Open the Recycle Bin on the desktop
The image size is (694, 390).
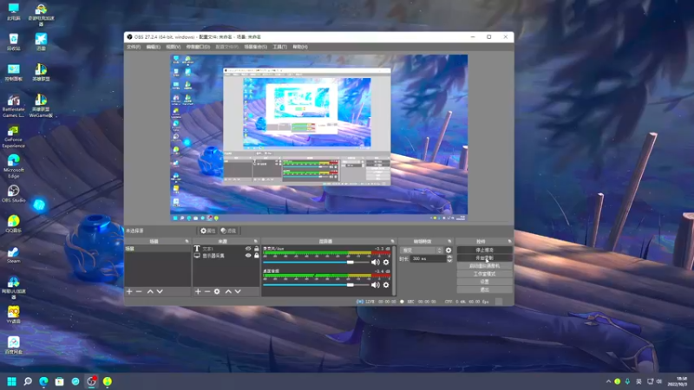click(13, 42)
